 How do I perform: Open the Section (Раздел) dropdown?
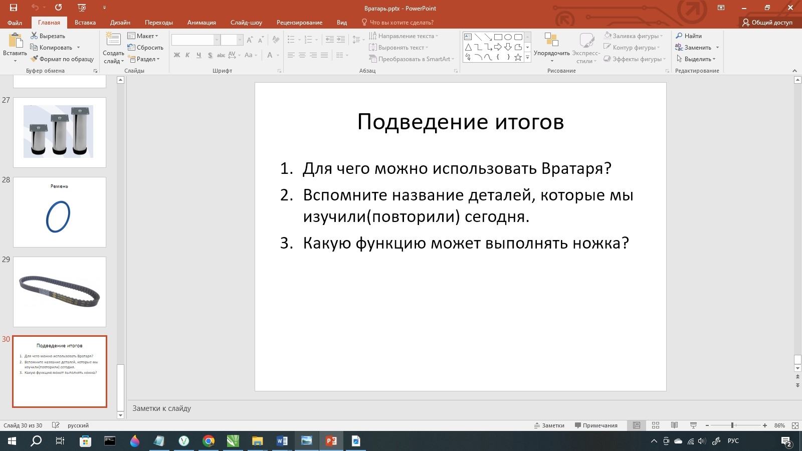[144, 59]
